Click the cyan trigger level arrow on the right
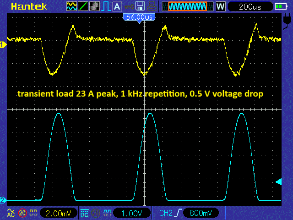293x220 pixels. [279, 181]
